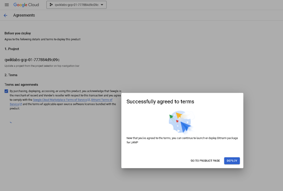Click the Deploy button in dialog
The width and height of the screenshot is (283, 191).
232,161
